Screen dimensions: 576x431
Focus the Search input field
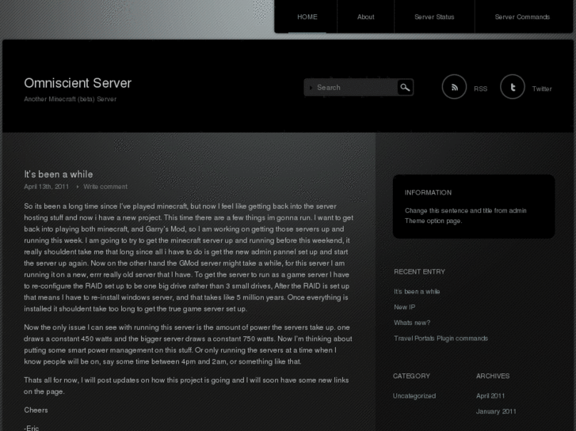coord(351,87)
